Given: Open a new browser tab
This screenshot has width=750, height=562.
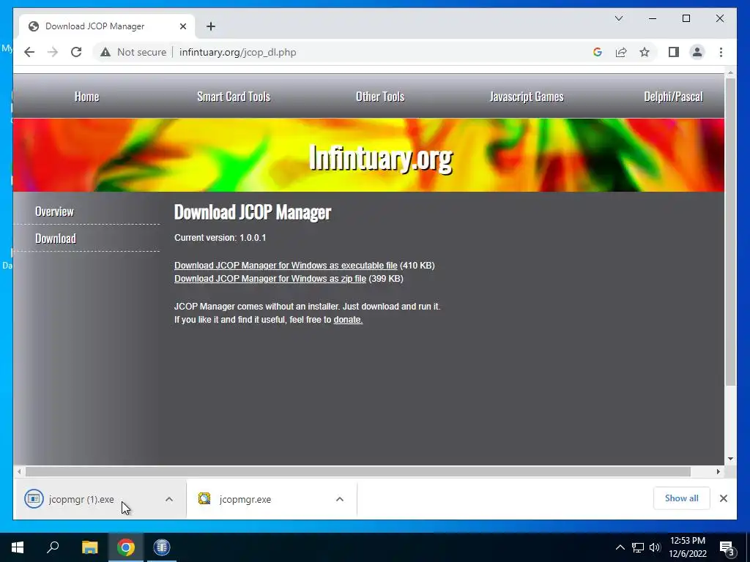Looking at the screenshot, I should pyautogui.click(x=211, y=26).
